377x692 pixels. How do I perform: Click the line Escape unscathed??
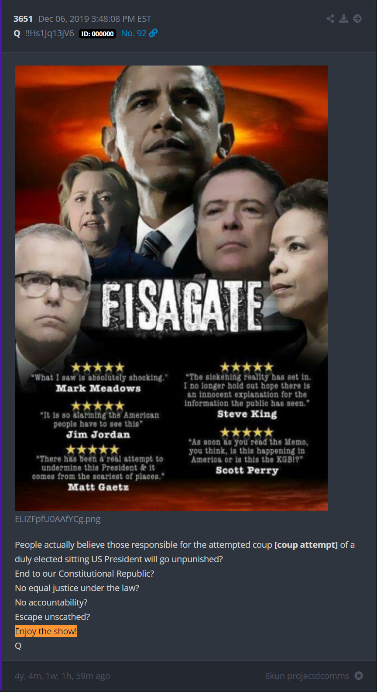click(x=52, y=617)
